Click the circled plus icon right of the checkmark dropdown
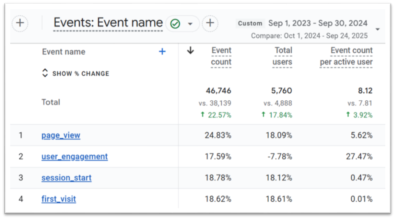 tap(210, 23)
